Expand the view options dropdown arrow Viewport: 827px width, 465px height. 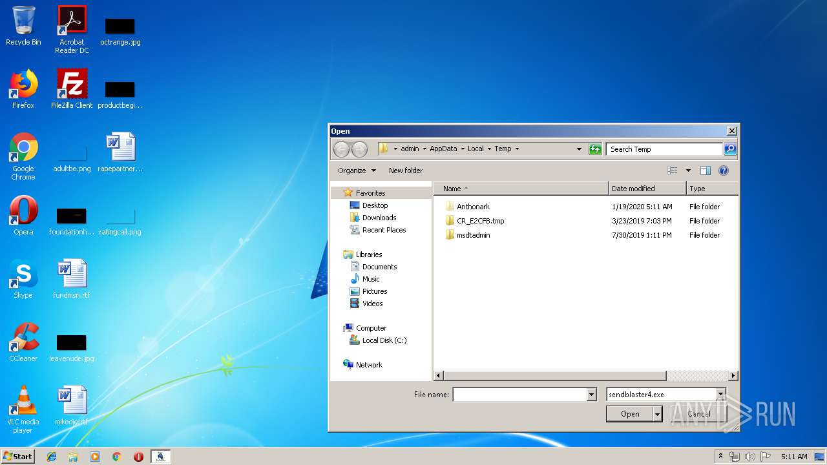click(x=688, y=170)
